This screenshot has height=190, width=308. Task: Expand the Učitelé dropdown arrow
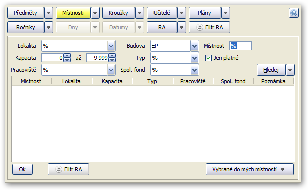[x=182, y=13]
